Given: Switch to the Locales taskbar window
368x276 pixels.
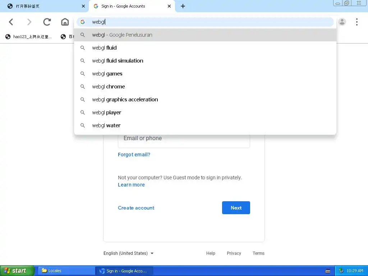Looking at the screenshot, I should [66, 271].
